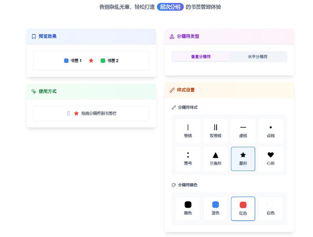Image resolution: width=313 pixels, height=237 pixels.
Task: Choose the 虚线 dashed separator style
Action: [243, 131]
